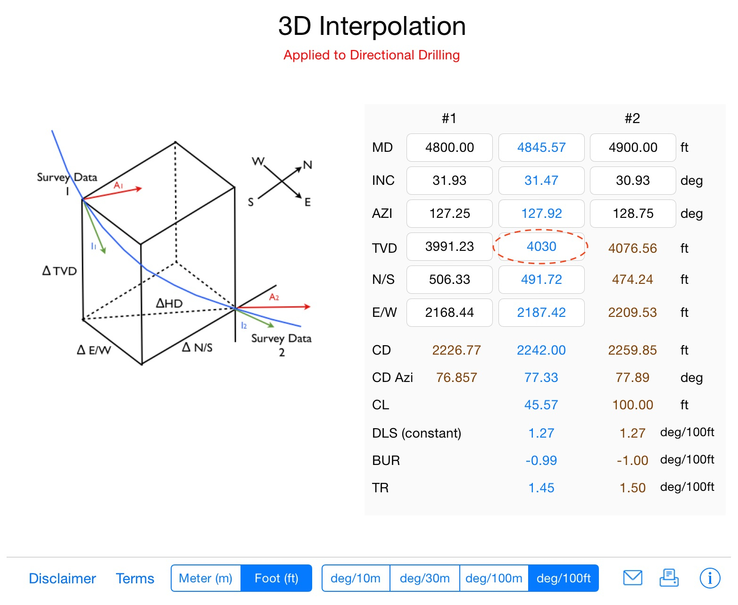Click the circled TVD field 4030

click(541, 247)
